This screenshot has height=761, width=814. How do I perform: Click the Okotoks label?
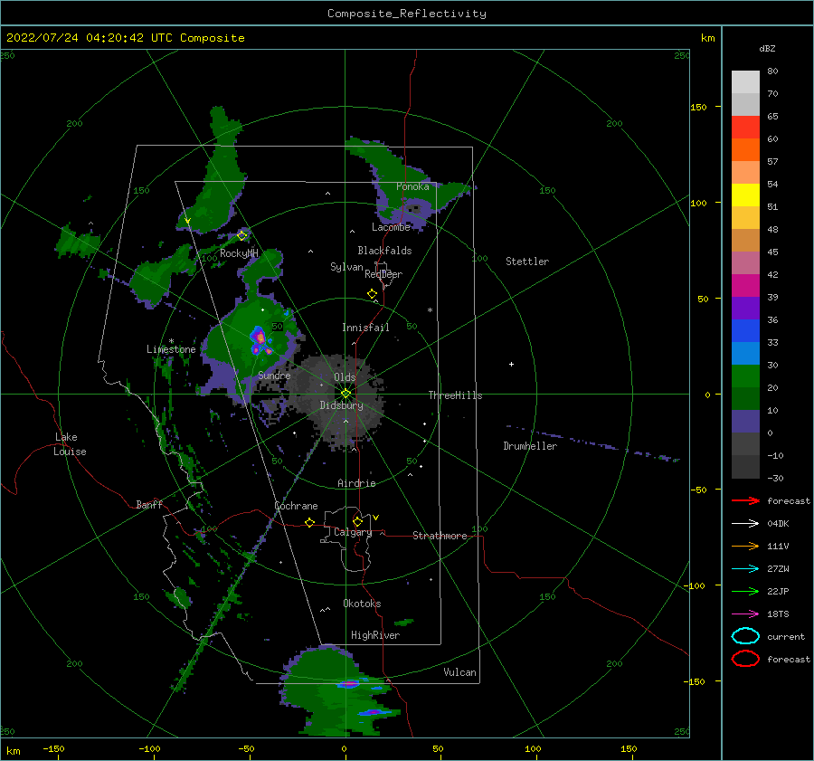pyautogui.click(x=362, y=604)
